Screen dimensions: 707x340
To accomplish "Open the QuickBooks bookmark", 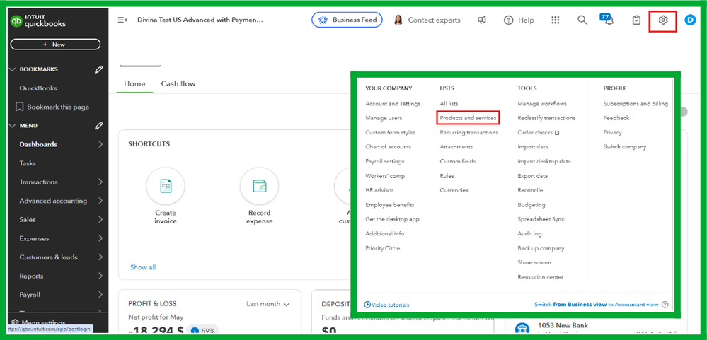I will pos(38,88).
